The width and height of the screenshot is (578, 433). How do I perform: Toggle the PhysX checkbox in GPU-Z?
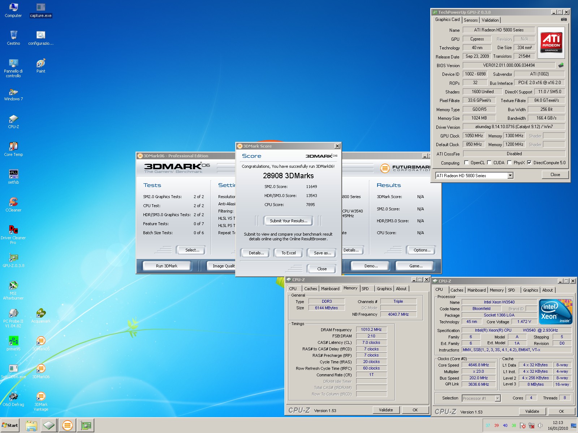509,163
